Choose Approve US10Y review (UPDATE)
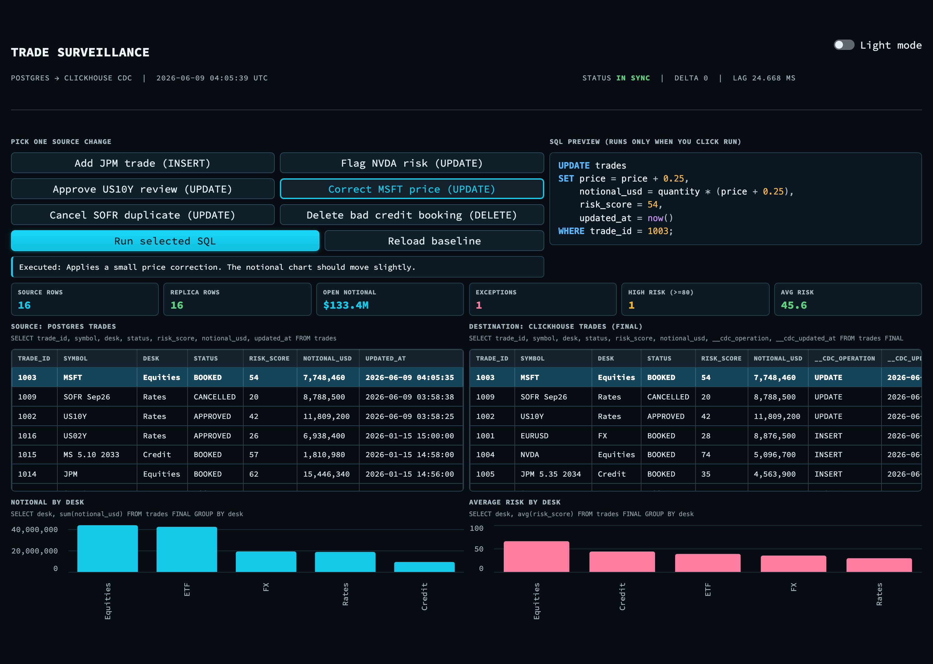Screen dimensions: 933x664 (143, 189)
